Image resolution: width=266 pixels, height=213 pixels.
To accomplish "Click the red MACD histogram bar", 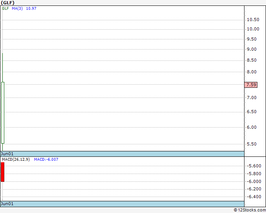I will coord(3,172).
